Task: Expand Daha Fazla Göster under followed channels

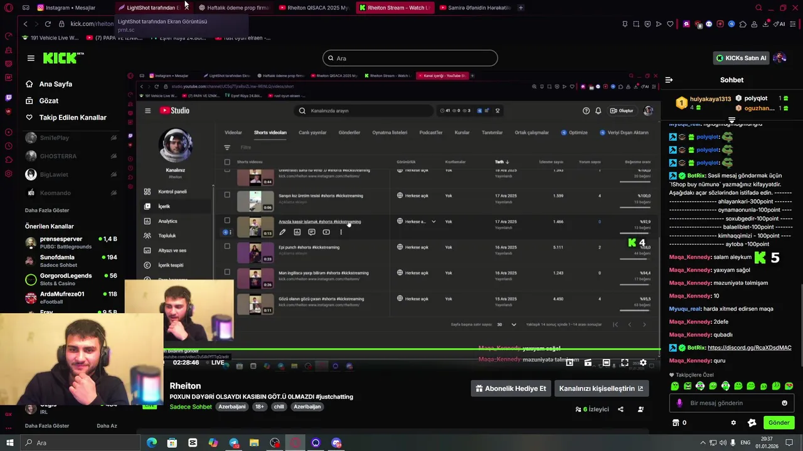Action: click(47, 210)
